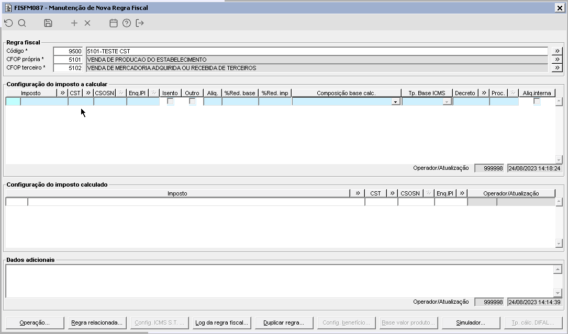Open Regra relacionada... dialog
This screenshot has height=334, width=568.
coord(97,323)
